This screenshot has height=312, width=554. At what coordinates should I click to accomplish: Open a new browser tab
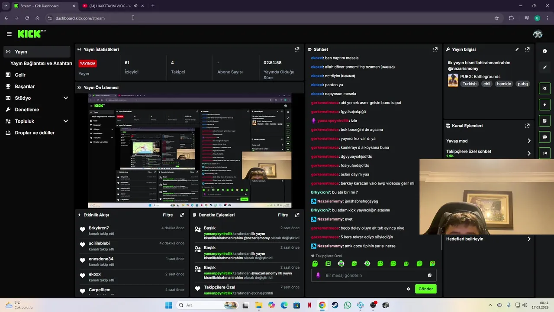[x=153, y=6]
